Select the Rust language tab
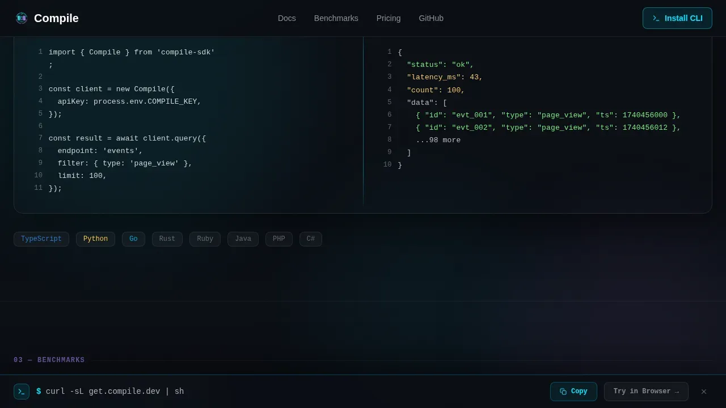Image resolution: width=726 pixels, height=408 pixels. 167,239
